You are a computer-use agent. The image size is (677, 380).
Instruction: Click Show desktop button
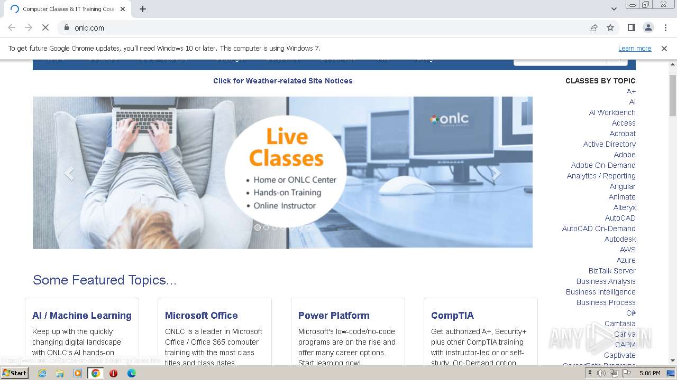[x=672, y=373]
